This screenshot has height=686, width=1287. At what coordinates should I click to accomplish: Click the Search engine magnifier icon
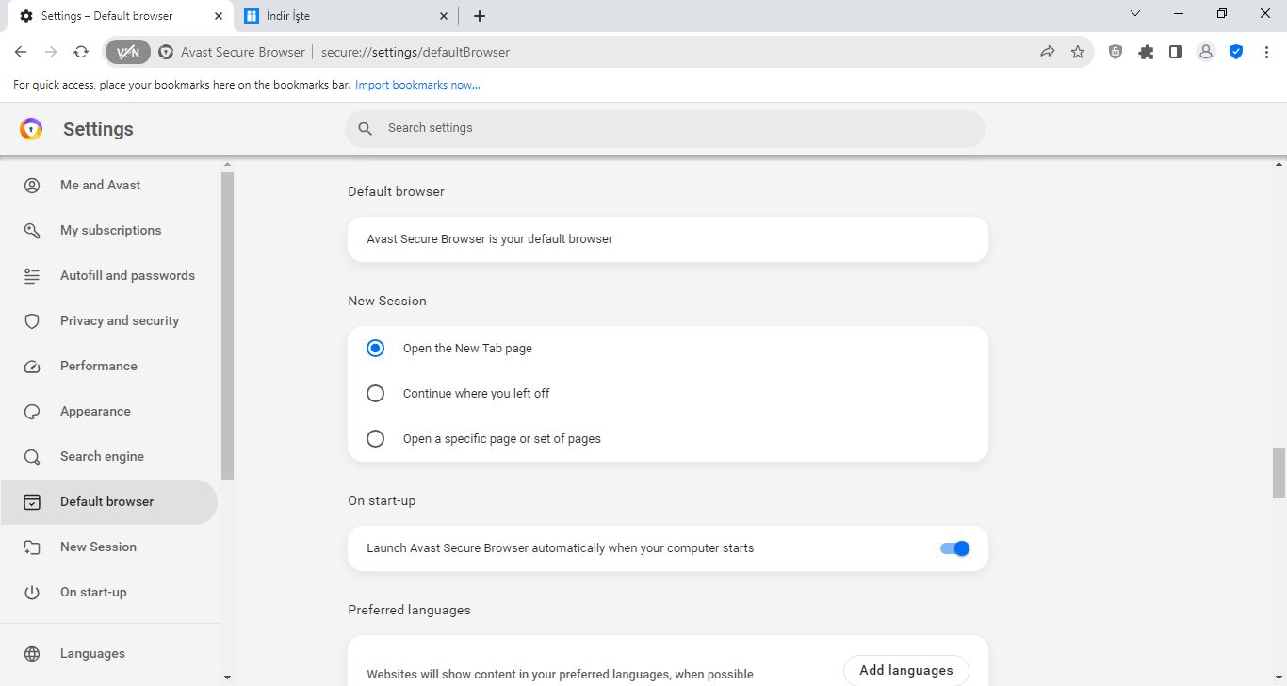32,457
